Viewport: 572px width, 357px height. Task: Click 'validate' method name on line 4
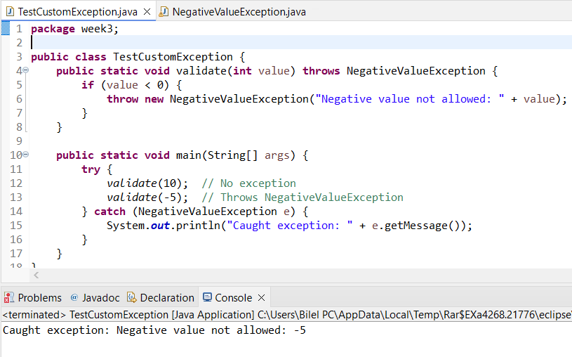coord(201,71)
